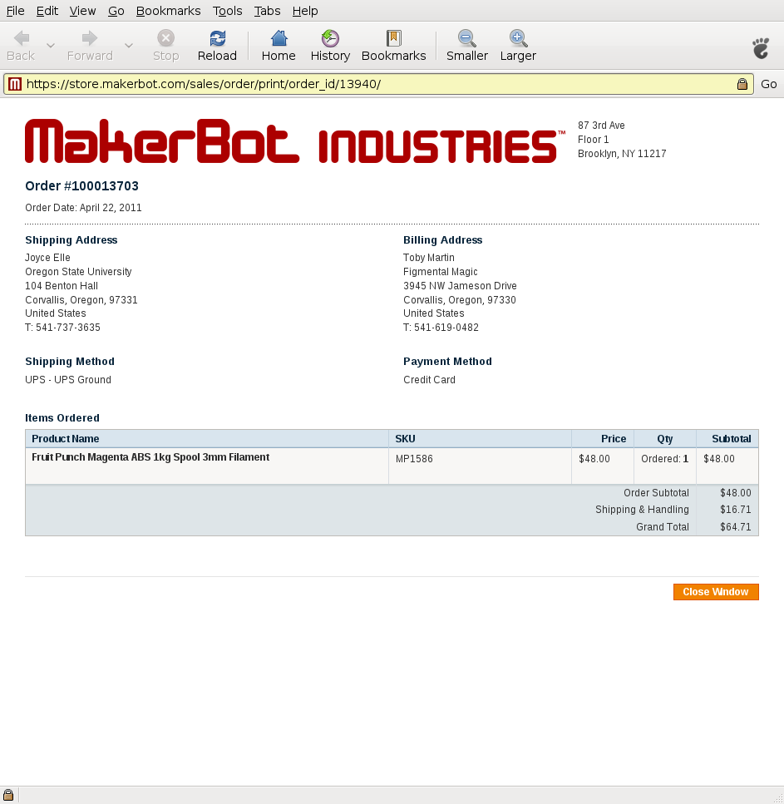This screenshot has height=804, width=784.
Task: Click the window resize grip in status bar
Action: click(778, 798)
